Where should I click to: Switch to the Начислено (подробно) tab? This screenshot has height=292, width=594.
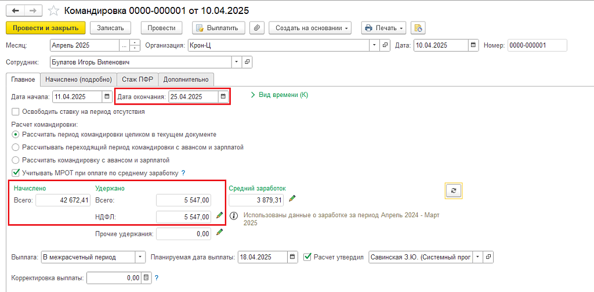pos(78,80)
